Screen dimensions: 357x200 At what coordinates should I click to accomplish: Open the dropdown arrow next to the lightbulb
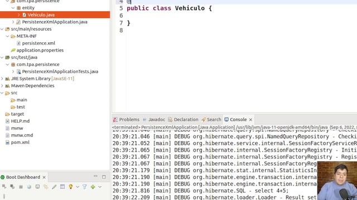tap(78, 187)
